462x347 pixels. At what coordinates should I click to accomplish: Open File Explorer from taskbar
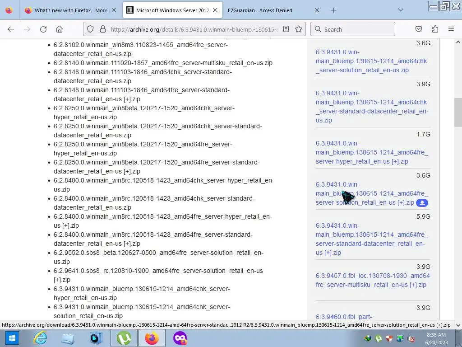(x=68, y=338)
